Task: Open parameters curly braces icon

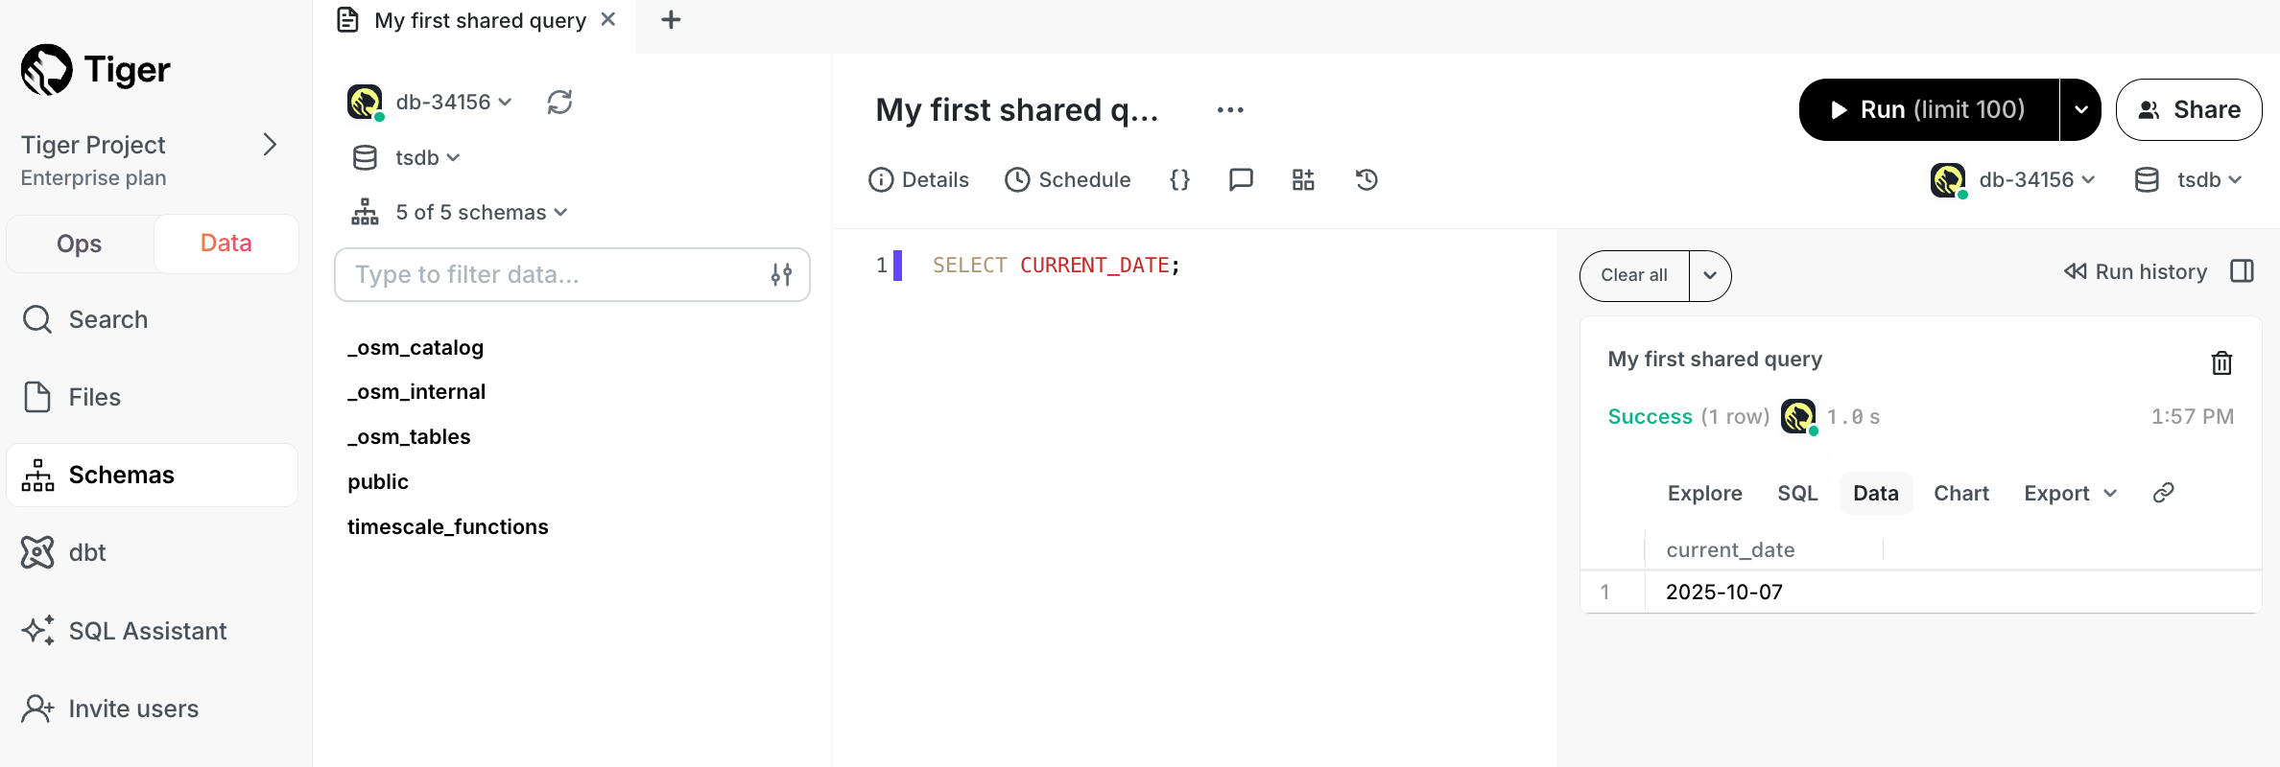Action: (x=1179, y=179)
